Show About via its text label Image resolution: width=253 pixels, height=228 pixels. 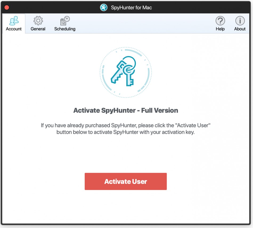240,29
